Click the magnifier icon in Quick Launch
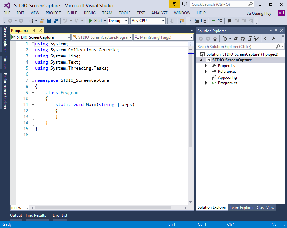This screenshot has height=228, width=287. [251, 4]
